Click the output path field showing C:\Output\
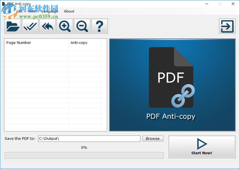The height and width of the screenshot is (169, 240). (89, 139)
